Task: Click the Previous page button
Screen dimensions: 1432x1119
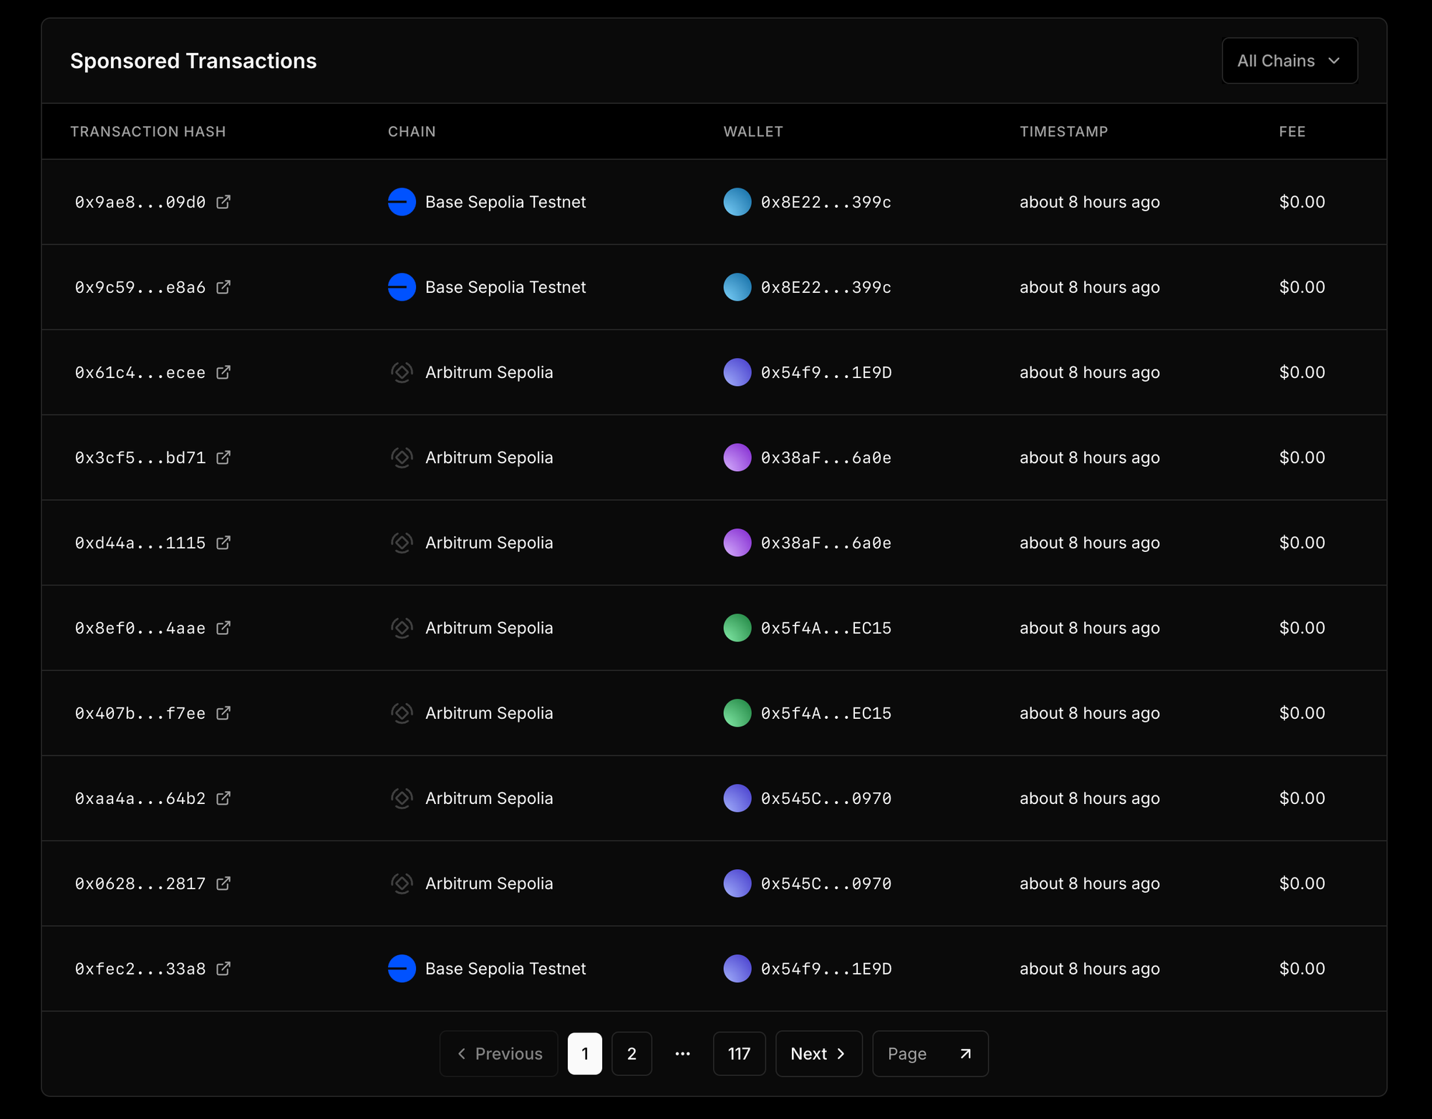Action: click(499, 1054)
